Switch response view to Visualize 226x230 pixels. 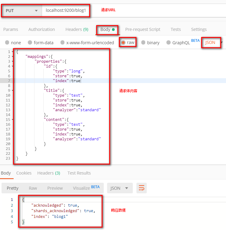tap(81, 188)
